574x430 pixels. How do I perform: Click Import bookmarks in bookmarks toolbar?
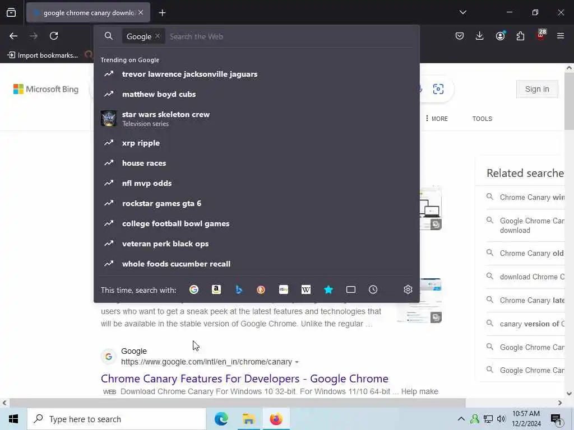43,55
